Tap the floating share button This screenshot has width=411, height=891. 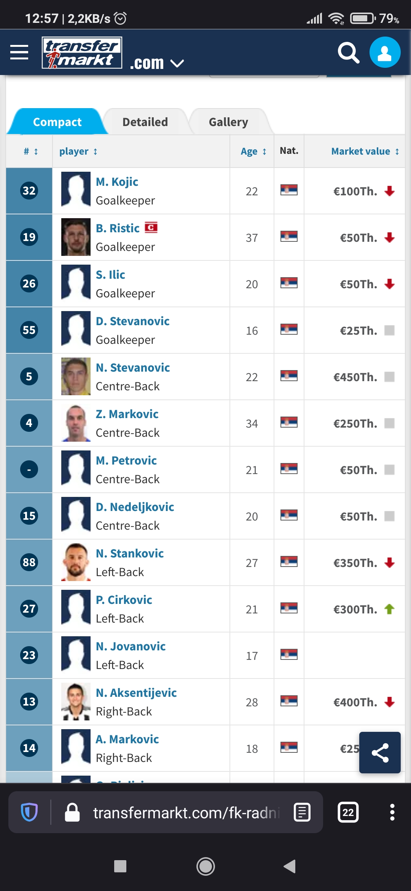pos(380,752)
